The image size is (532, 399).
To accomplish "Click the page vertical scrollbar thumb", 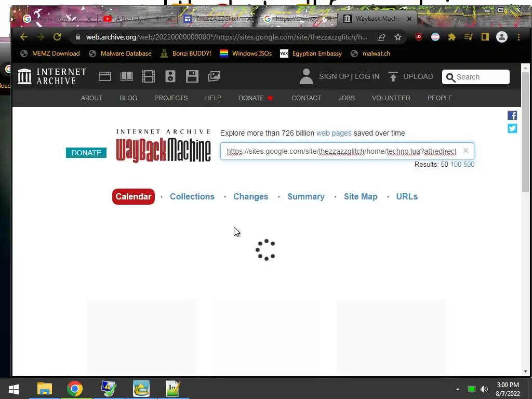I will click(x=525, y=131).
